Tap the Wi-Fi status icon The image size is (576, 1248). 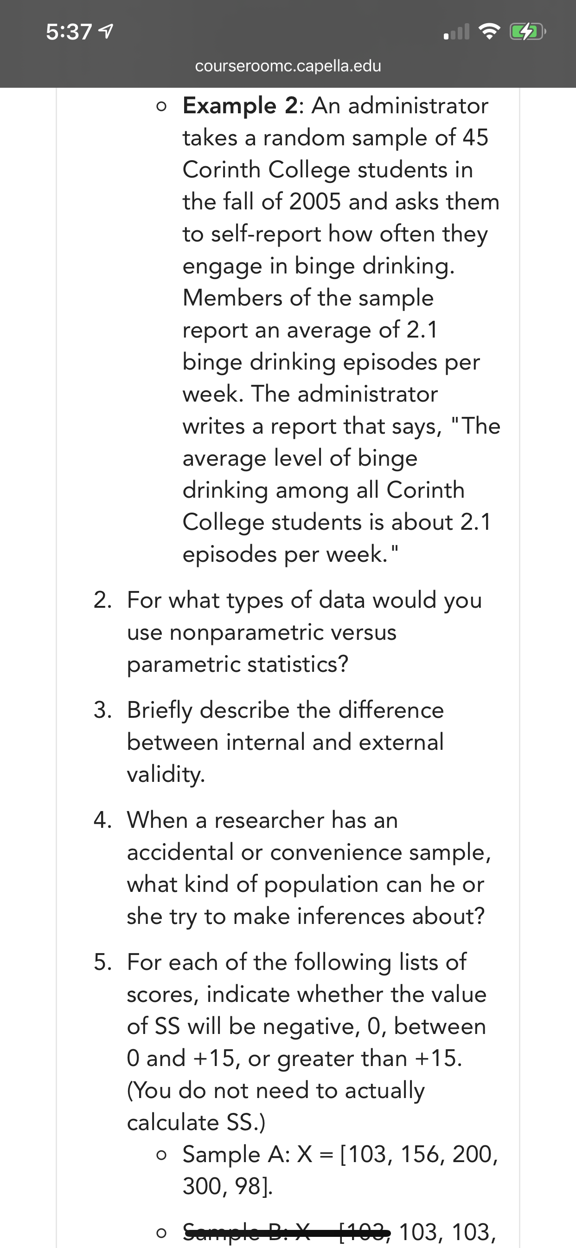coord(489,32)
